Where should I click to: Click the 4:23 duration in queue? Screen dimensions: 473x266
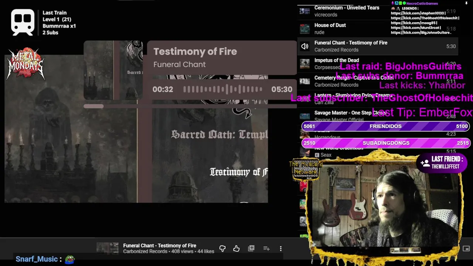coord(451,134)
